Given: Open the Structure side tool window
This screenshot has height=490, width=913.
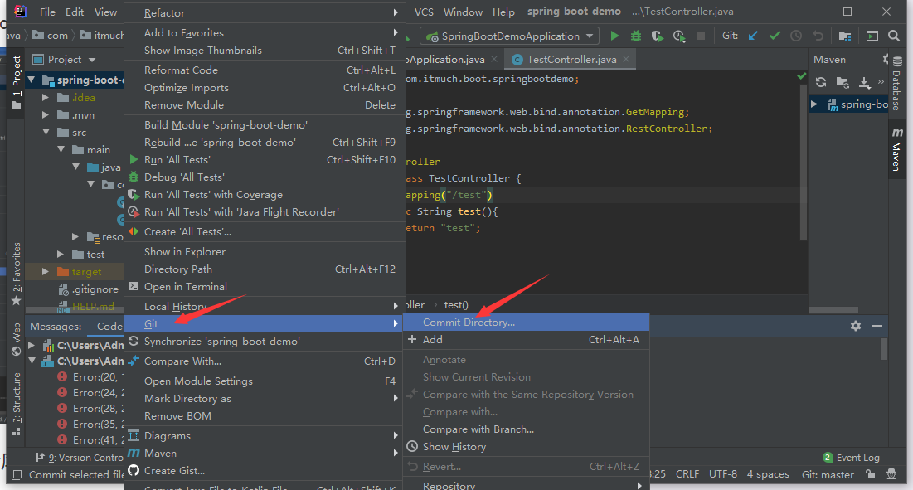Looking at the screenshot, I should (x=17, y=405).
